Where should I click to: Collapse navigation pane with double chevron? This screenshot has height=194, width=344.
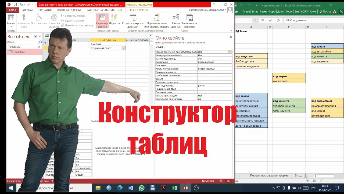coord(40,36)
